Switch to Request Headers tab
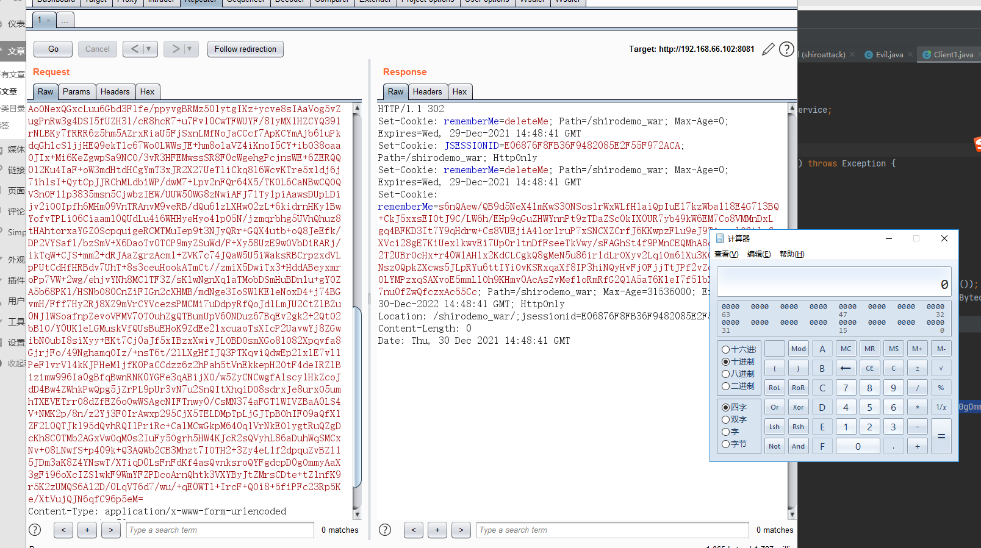The image size is (981, 548). [x=115, y=91]
